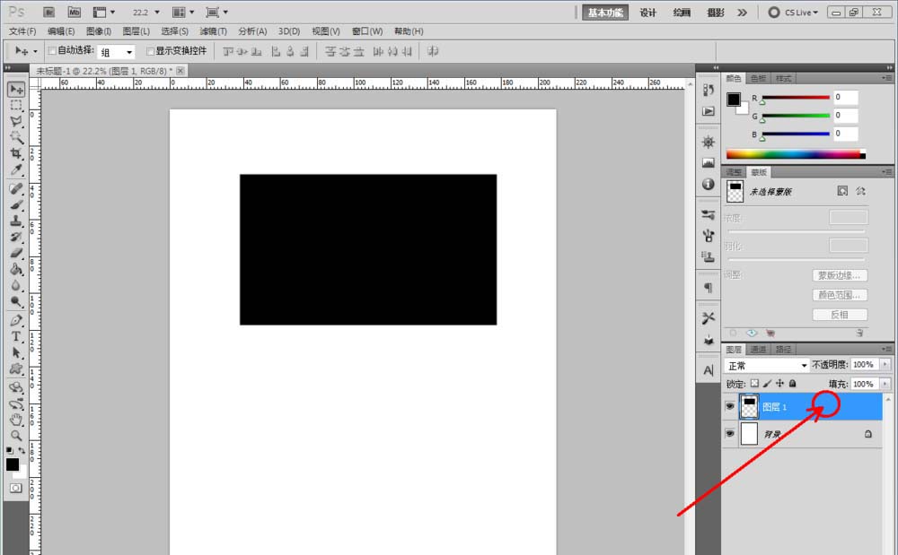Select the Custom Shape tool
Image resolution: width=898 pixels, height=555 pixels.
16,369
